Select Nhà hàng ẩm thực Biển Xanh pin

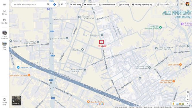click(x=174, y=81)
